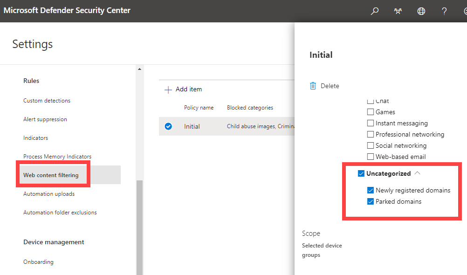Select Indicators in the Rules section

(35, 138)
